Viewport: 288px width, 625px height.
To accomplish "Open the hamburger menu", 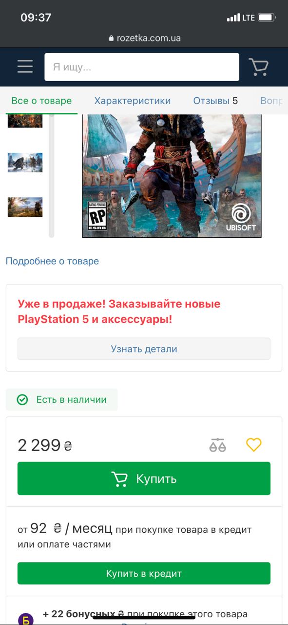I will (x=25, y=67).
